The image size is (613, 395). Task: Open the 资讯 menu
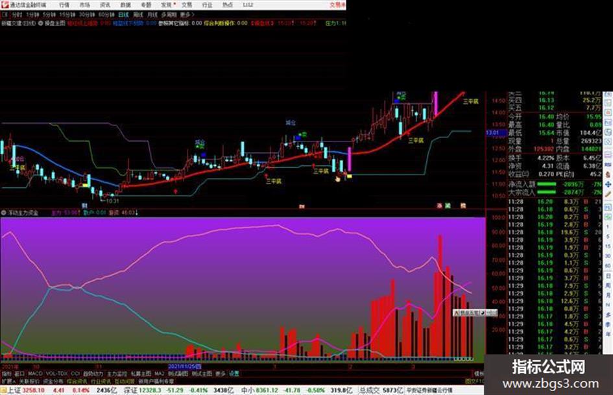[x=105, y=5]
